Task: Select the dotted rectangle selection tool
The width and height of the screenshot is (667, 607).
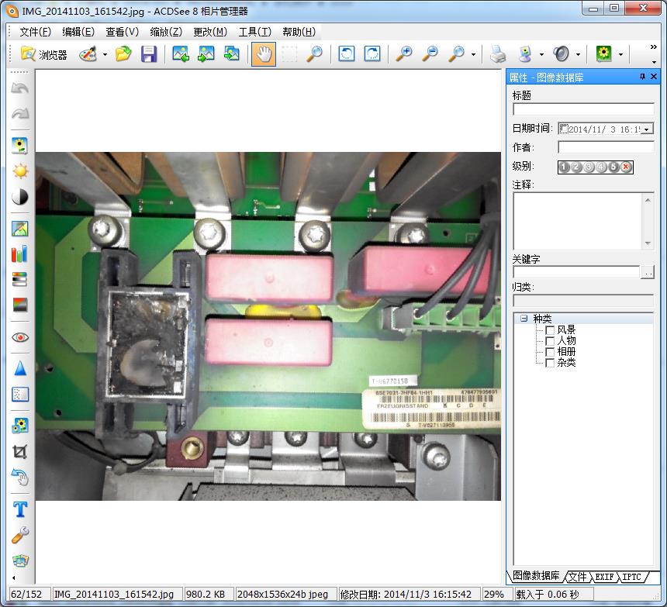Action: pyautogui.click(x=289, y=54)
